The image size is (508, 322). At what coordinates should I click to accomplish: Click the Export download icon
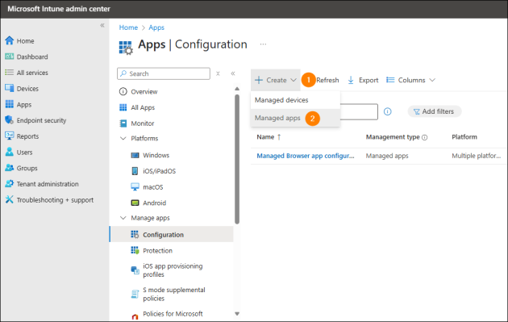(351, 80)
